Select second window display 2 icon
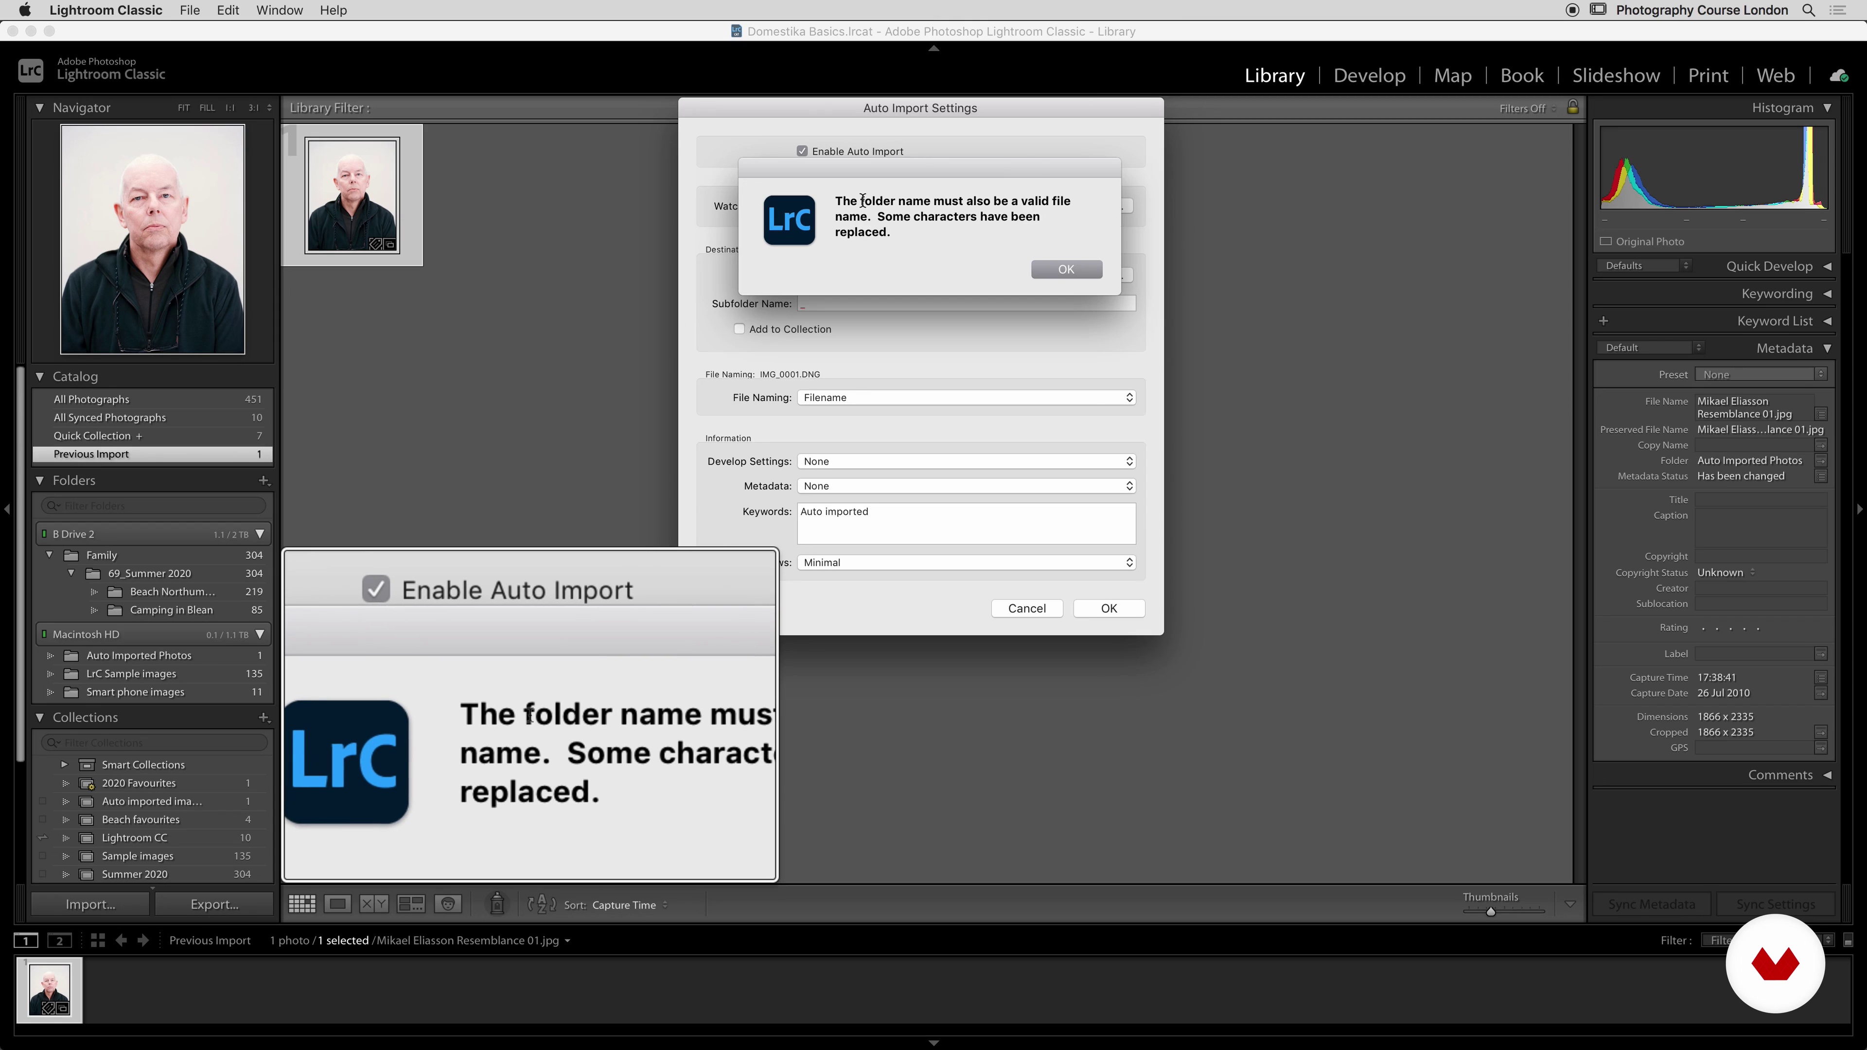This screenshot has width=1867, height=1050. tap(59, 940)
